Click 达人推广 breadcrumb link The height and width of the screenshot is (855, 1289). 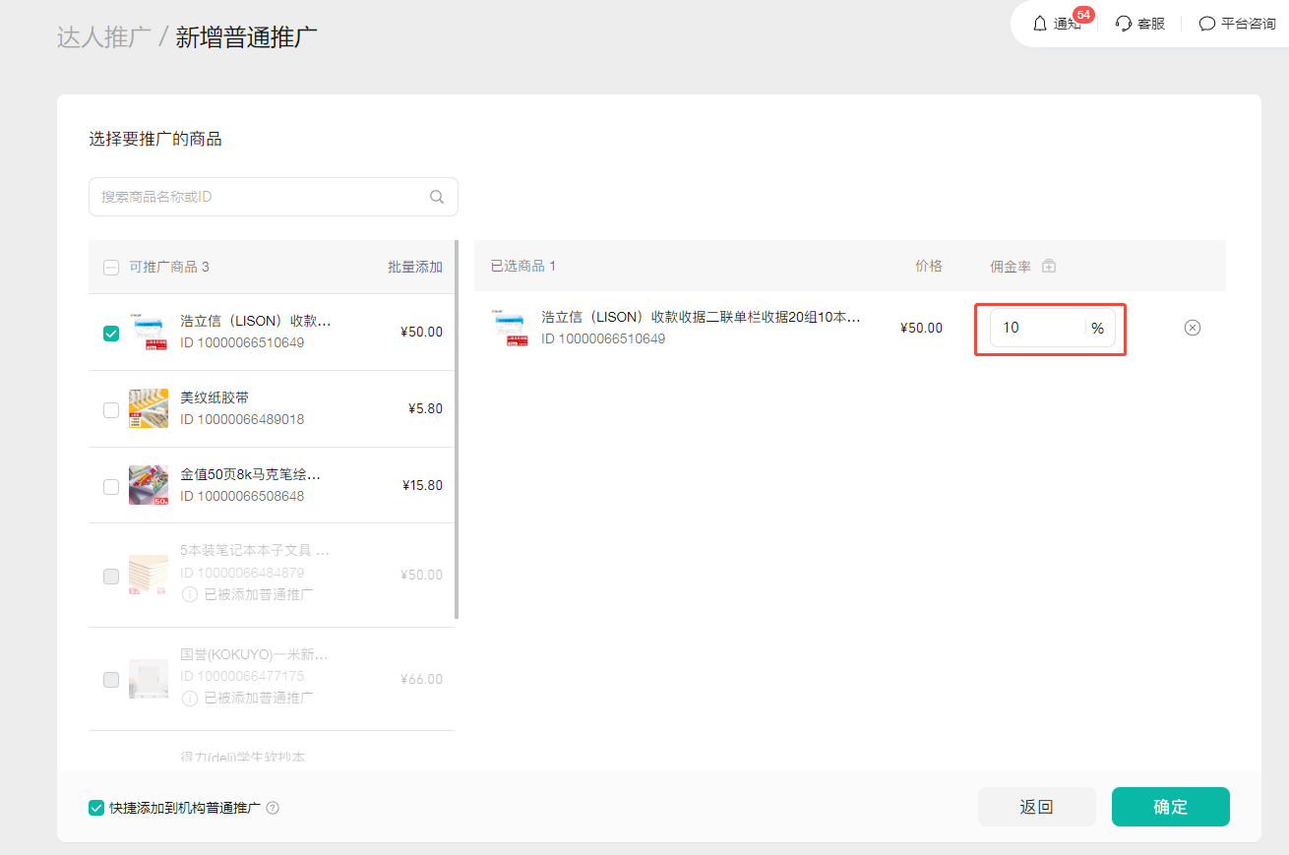click(103, 38)
